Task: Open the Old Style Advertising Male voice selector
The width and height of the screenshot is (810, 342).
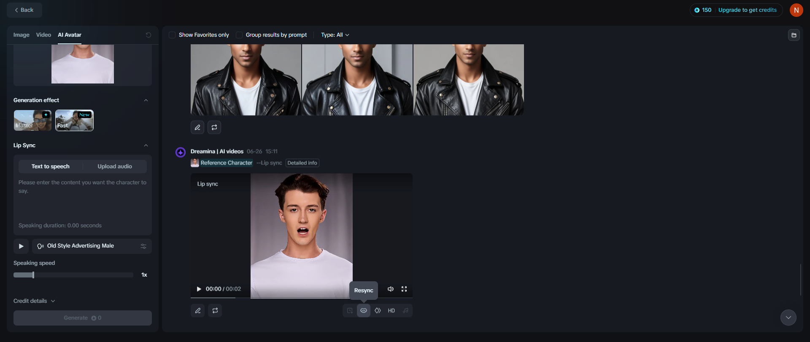Action: (x=92, y=246)
